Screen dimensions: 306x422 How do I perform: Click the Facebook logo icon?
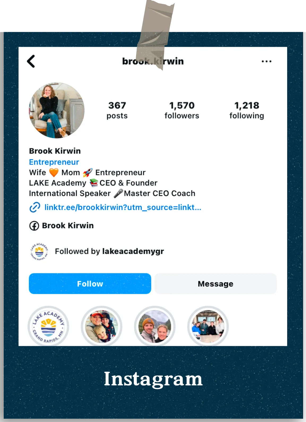point(34,226)
